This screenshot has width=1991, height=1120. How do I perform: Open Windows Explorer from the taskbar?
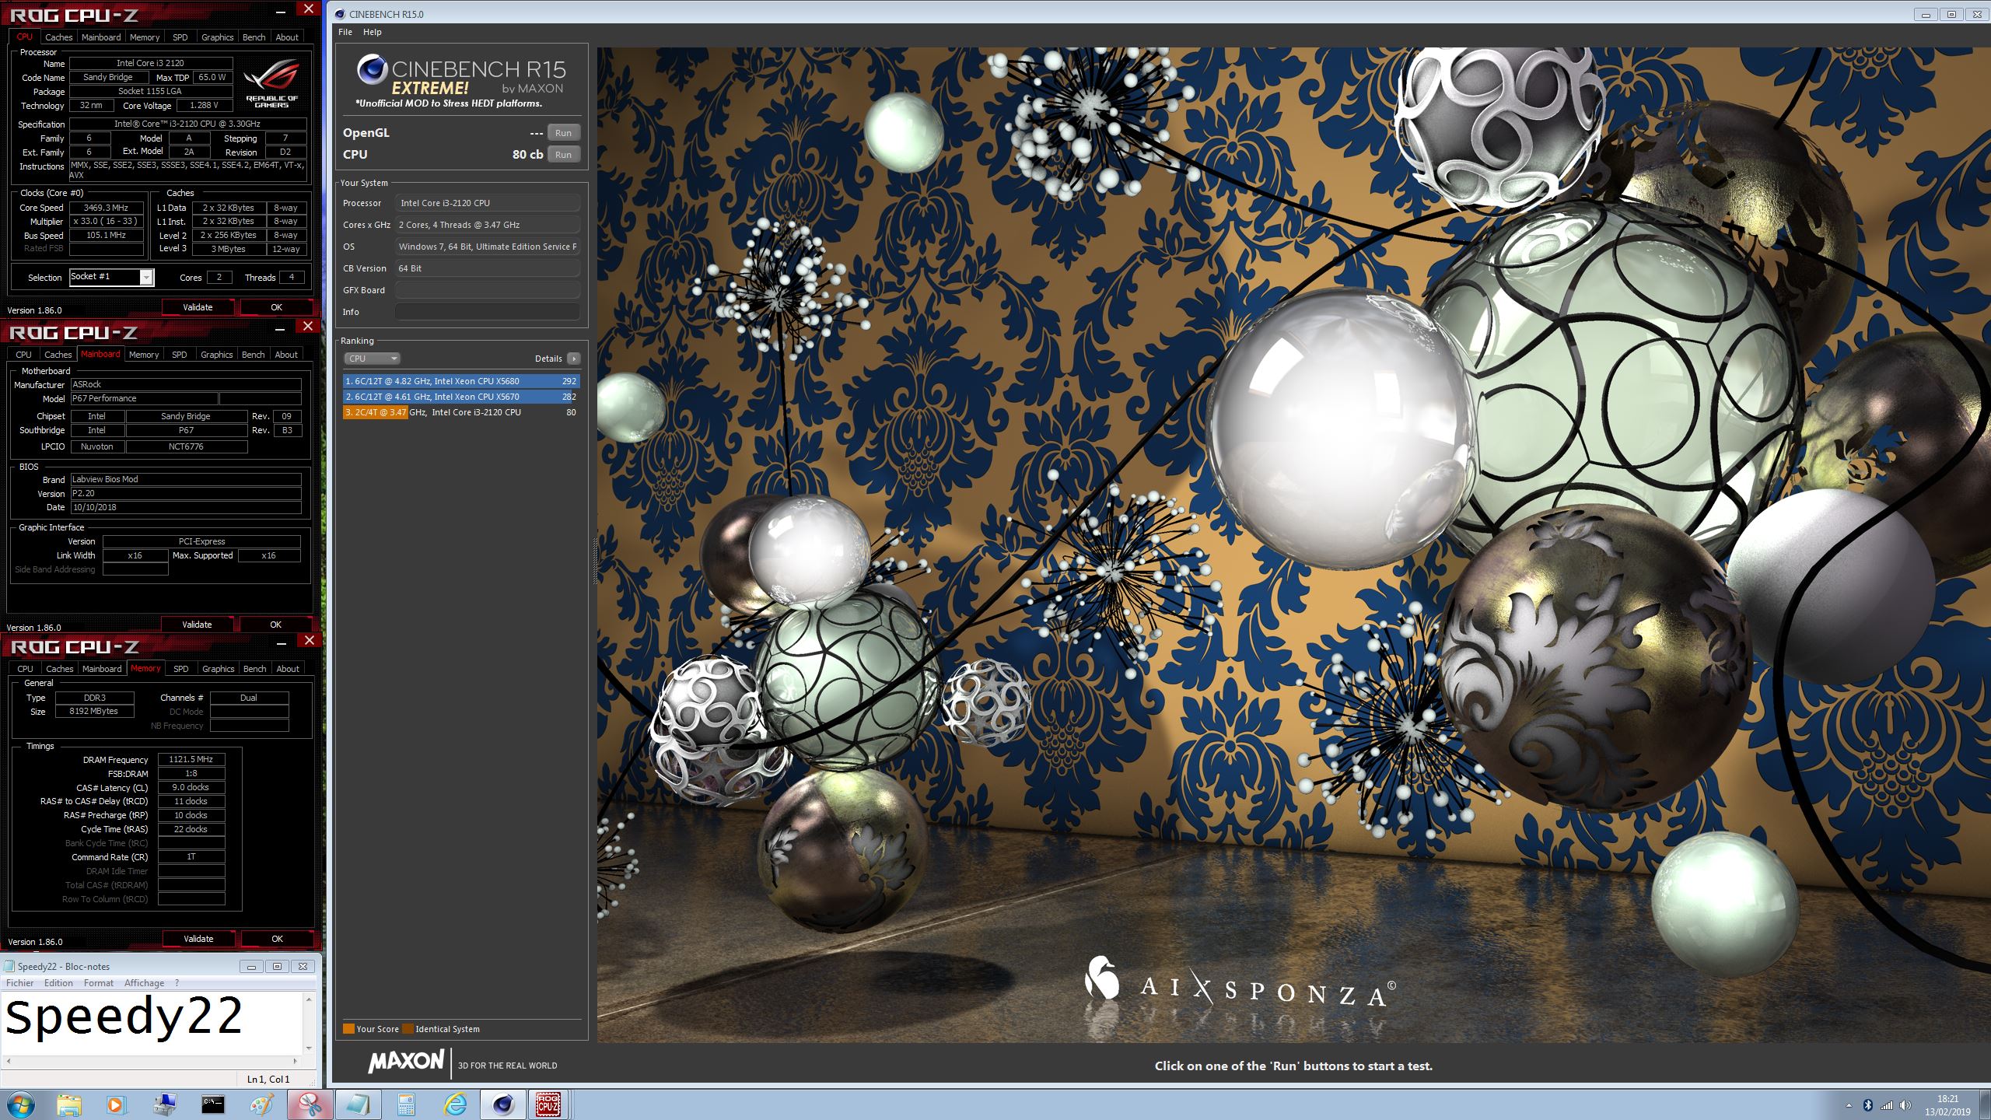click(68, 1104)
